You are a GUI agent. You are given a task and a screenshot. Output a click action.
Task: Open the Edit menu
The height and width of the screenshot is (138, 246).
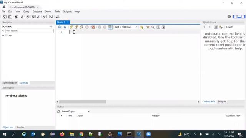[10, 11]
